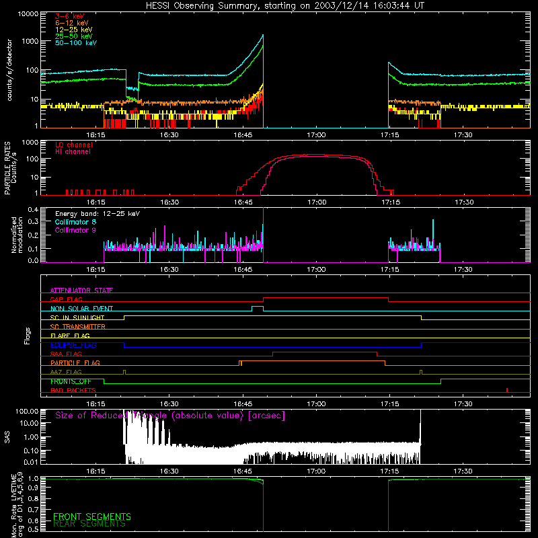This screenshot has width=538, height=538.
Task: Click 17:00 tick label under count-rate plot
Action: [316, 135]
